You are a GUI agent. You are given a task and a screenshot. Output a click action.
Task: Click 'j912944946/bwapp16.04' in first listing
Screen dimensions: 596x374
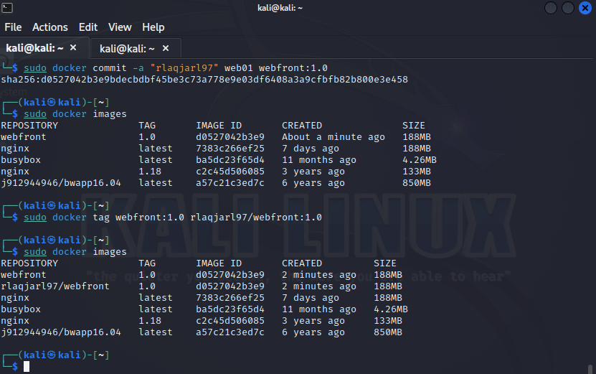pyautogui.click(x=61, y=183)
